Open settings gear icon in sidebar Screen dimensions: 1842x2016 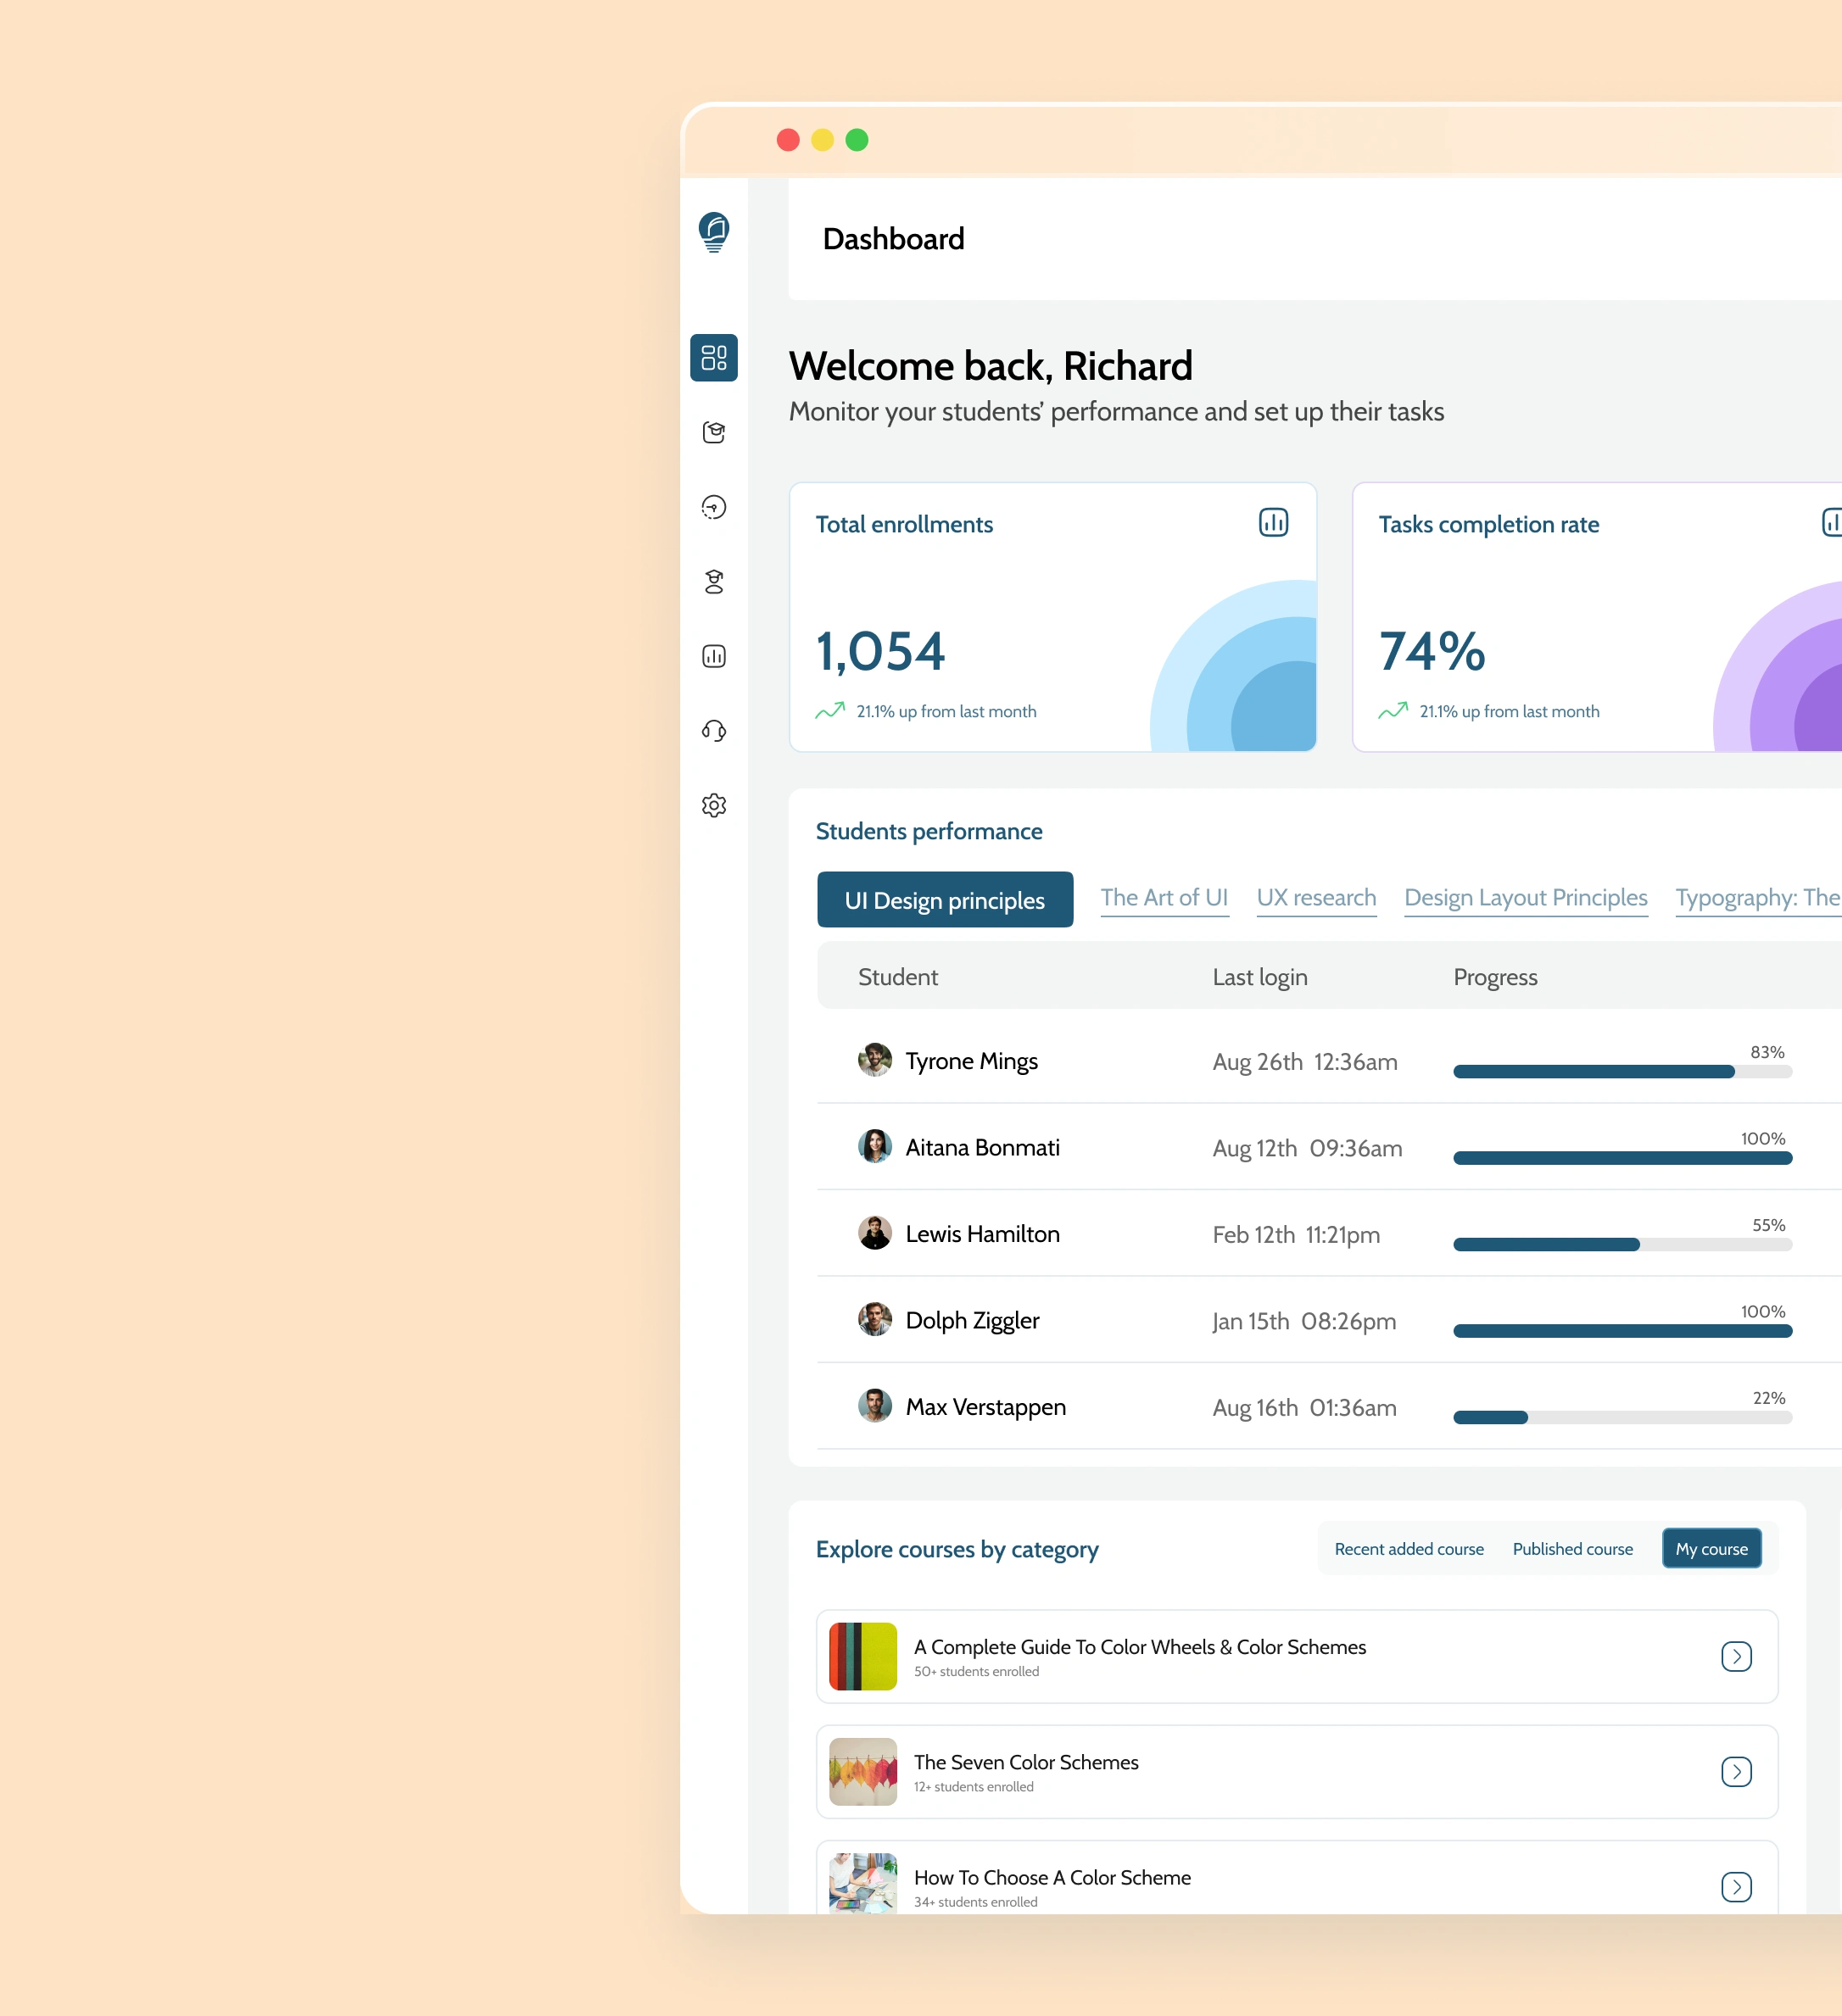713,805
